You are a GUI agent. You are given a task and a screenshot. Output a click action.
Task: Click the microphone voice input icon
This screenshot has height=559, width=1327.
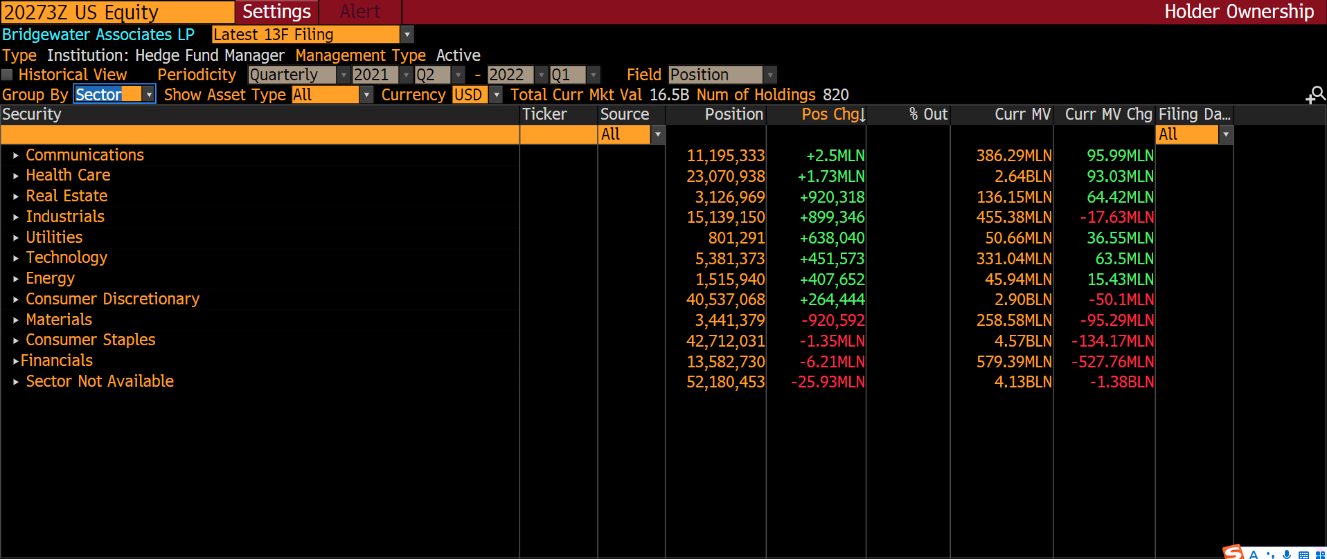click(x=1286, y=554)
